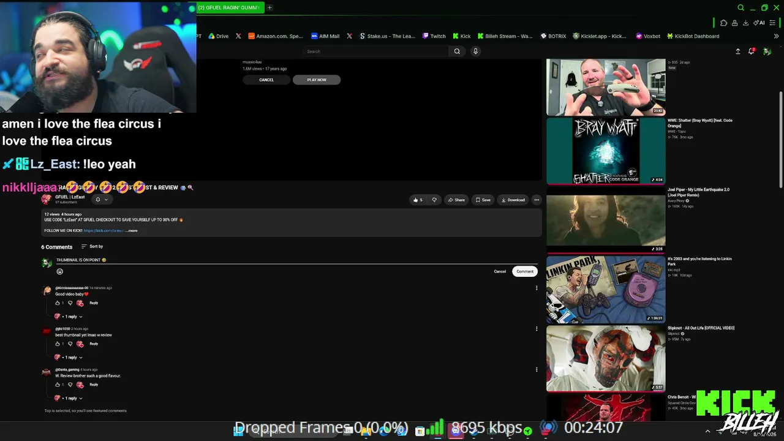The image size is (784, 441).
Task: Open options for the 'W. Review brother' comment
Action: click(x=537, y=369)
